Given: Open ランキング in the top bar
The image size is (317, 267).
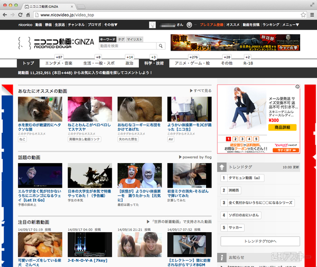Looking at the screenshot, I should [x=271, y=25].
